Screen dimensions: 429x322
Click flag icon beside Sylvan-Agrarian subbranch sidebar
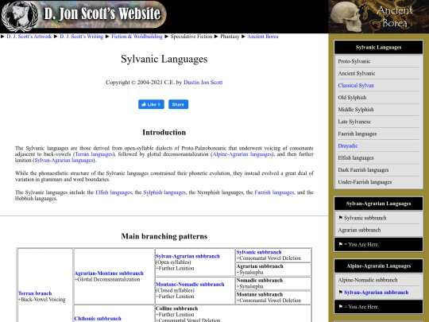[x=340, y=292]
